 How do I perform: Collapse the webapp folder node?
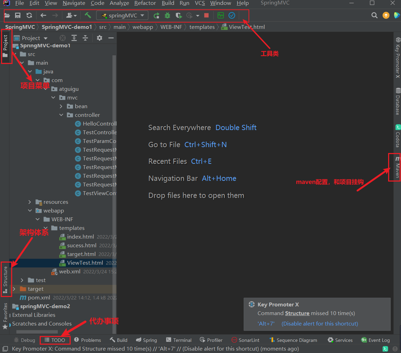click(x=30, y=210)
